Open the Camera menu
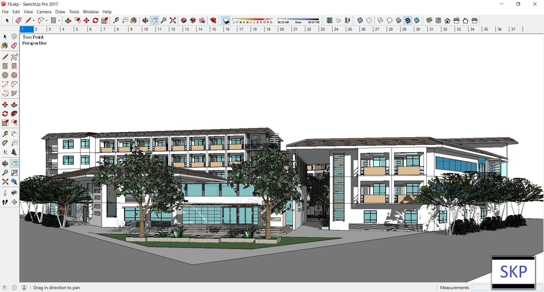This screenshot has height=292, width=544. click(x=44, y=12)
